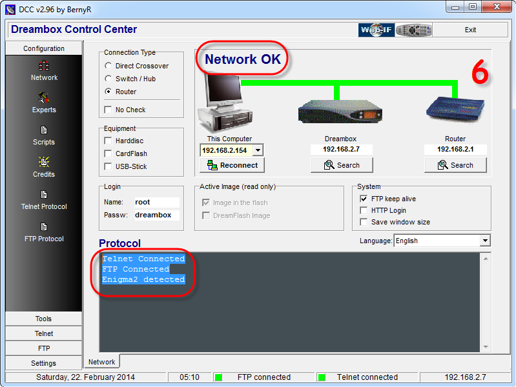This screenshot has width=516, height=387.
Task: Click the Reconnect button
Action: click(x=232, y=165)
